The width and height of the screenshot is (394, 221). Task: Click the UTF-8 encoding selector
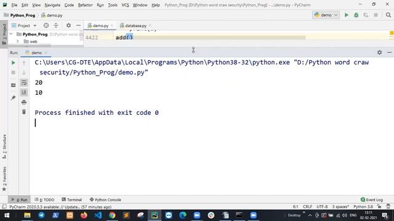pyautogui.click(x=322, y=207)
